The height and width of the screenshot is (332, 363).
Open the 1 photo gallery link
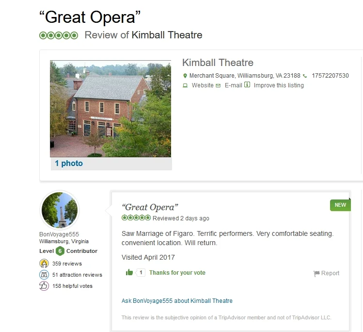(x=69, y=163)
